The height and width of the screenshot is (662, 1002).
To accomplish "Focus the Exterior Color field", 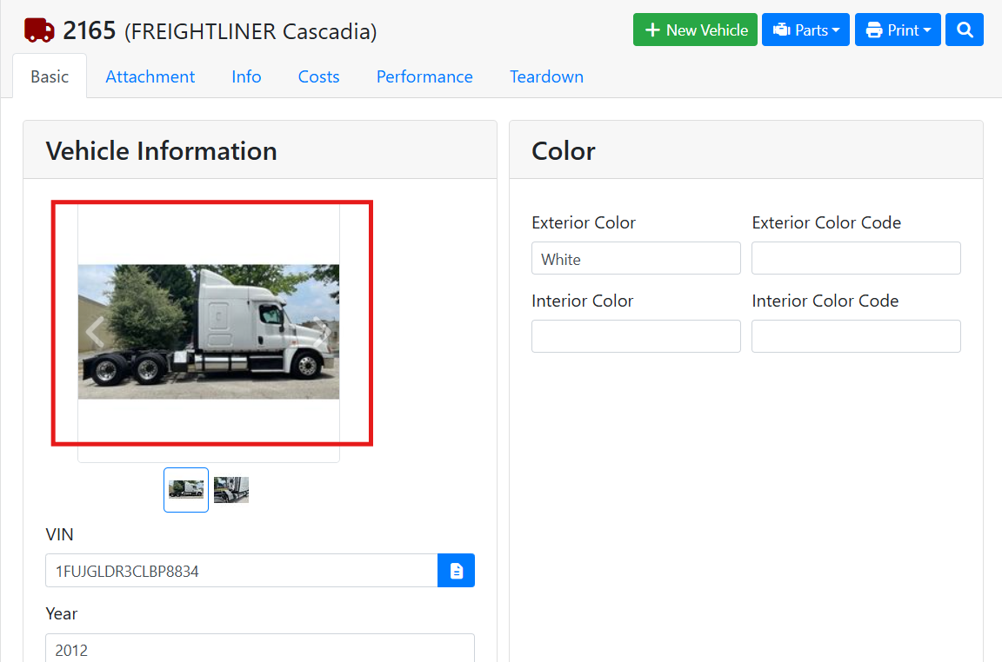I will pyautogui.click(x=636, y=258).
